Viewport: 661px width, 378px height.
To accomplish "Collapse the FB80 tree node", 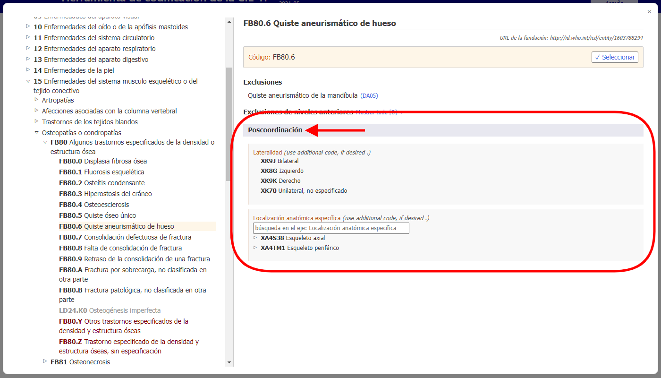I will pos(45,142).
